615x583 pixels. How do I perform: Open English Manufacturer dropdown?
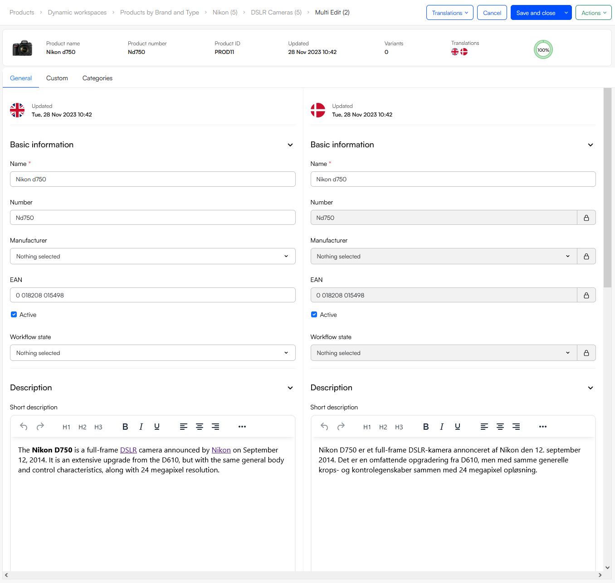tap(153, 256)
